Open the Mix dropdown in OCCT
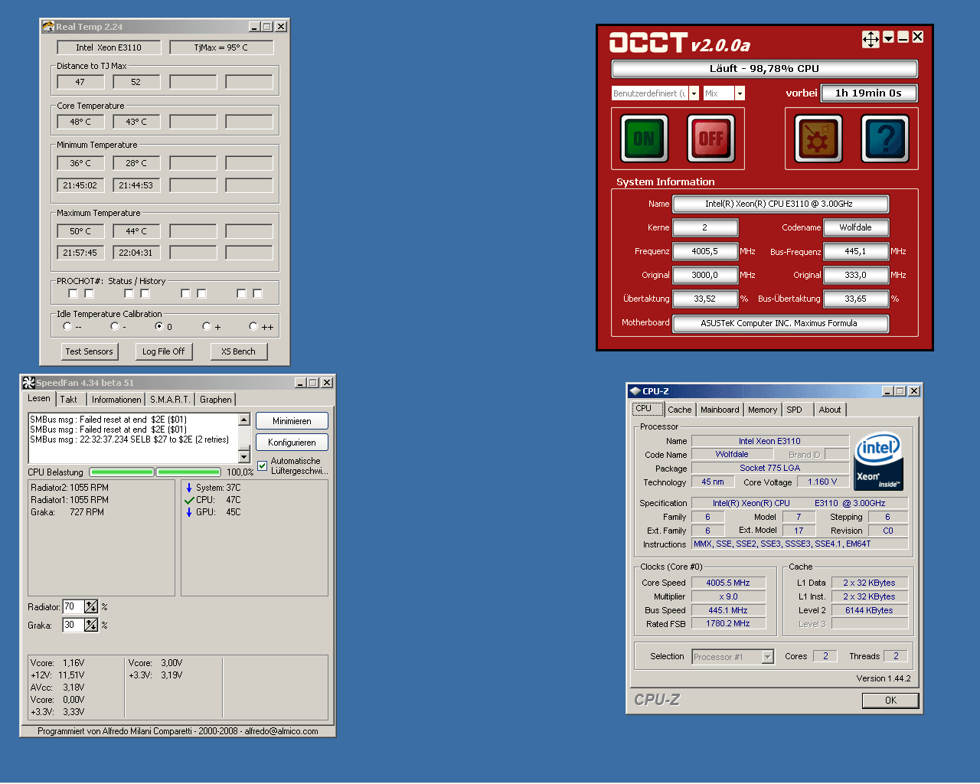The width and height of the screenshot is (980, 784). click(740, 93)
